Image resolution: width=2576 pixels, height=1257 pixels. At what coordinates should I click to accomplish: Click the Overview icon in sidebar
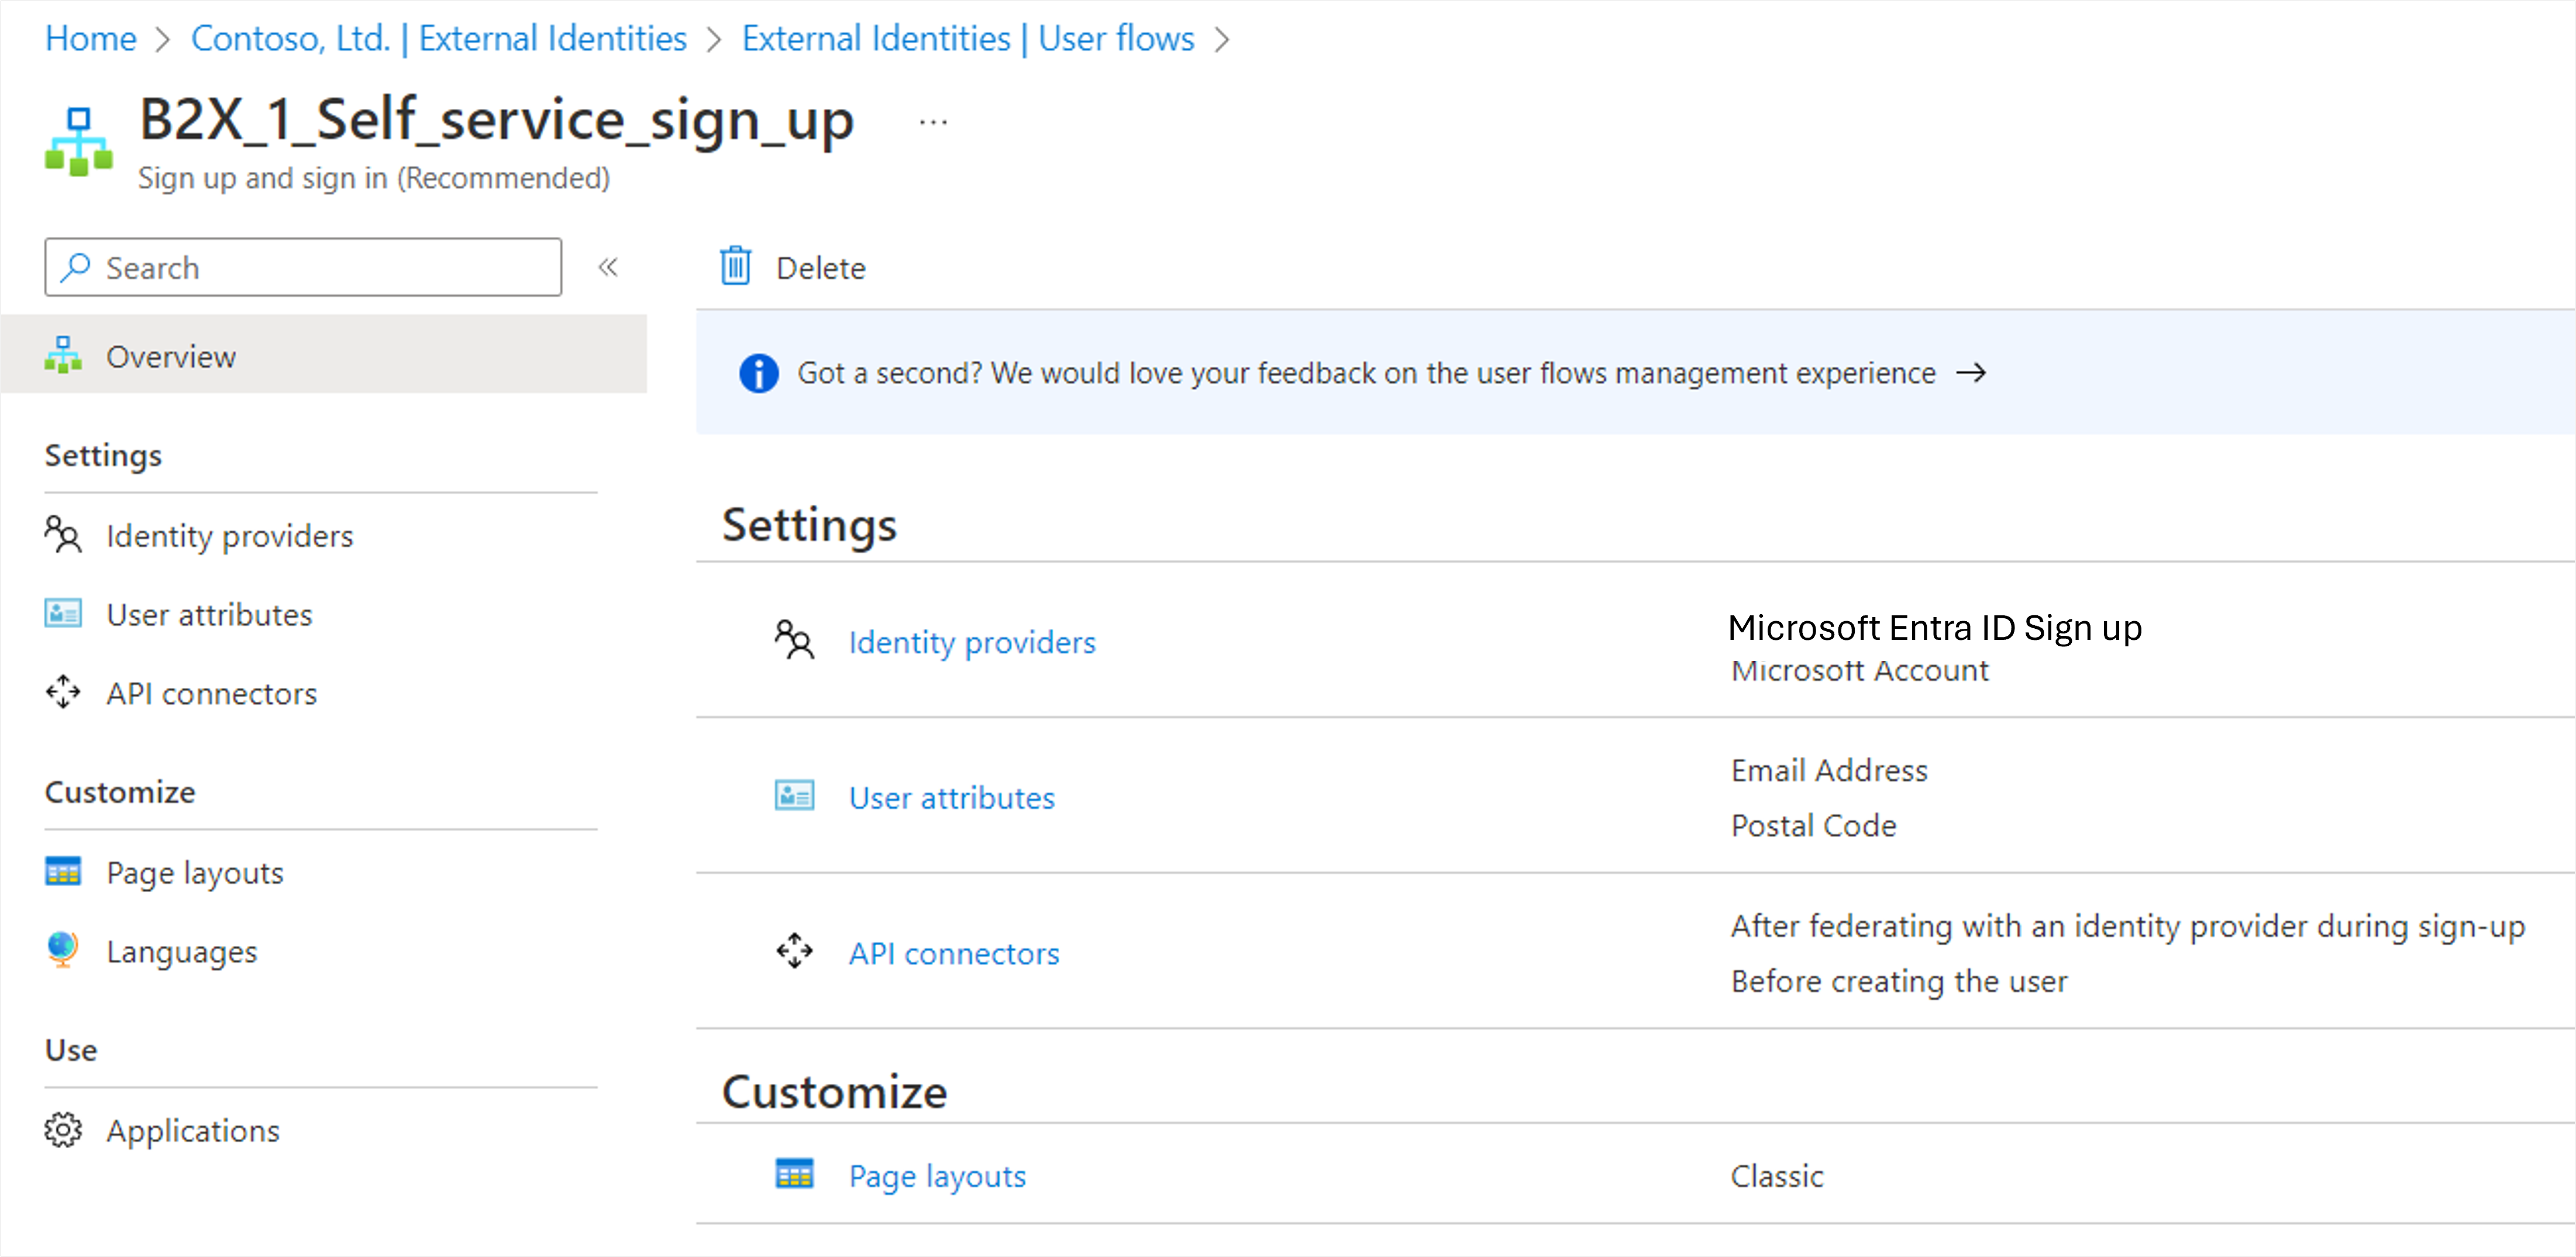pyautogui.click(x=63, y=355)
